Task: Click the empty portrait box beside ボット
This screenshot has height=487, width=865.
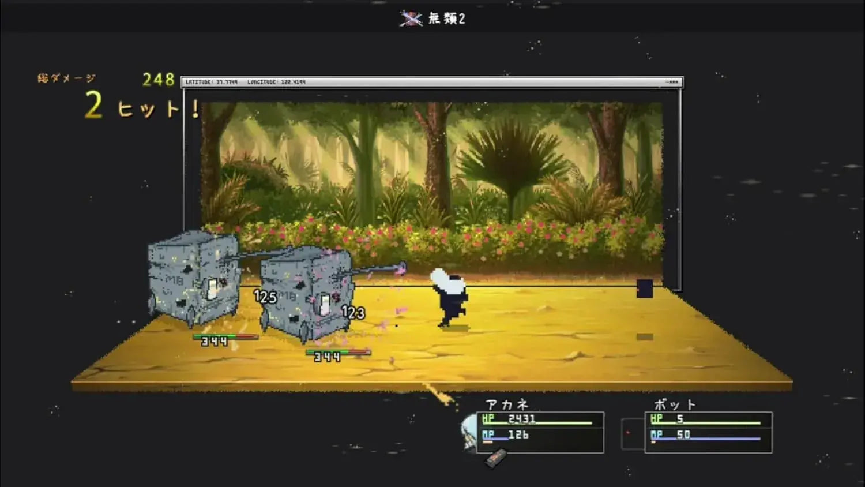Action: tap(632, 434)
